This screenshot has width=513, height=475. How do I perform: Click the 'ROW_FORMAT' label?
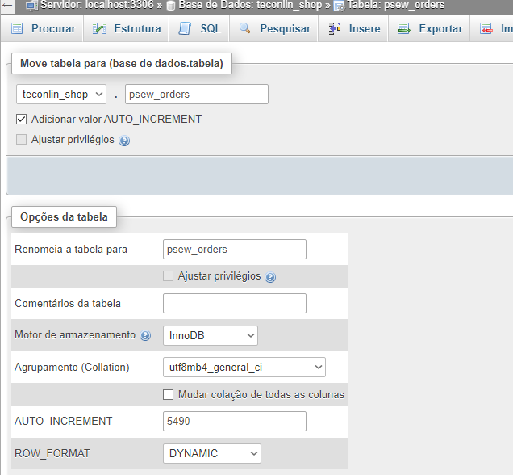pyautogui.click(x=52, y=454)
